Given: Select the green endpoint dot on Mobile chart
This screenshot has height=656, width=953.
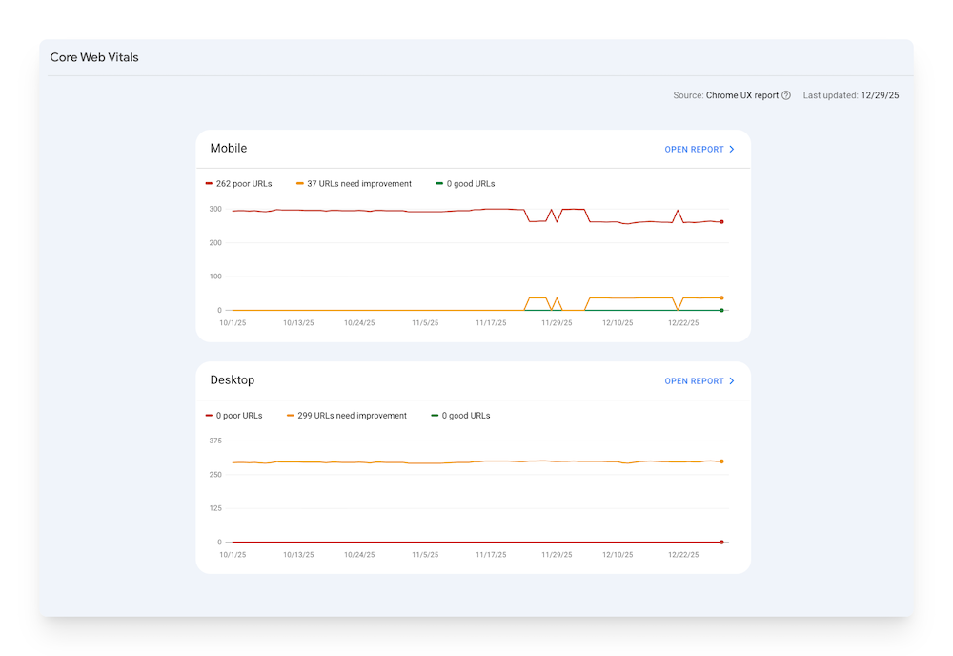Looking at the screenshot, I should pyautogui.click(x=722, y=310).
